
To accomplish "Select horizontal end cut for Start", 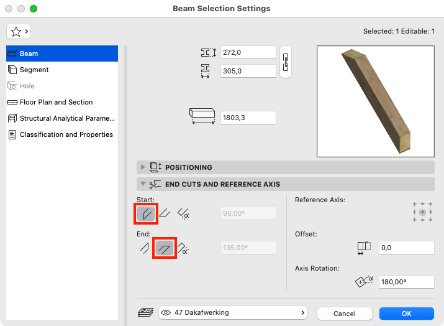I will click(165, 213).
